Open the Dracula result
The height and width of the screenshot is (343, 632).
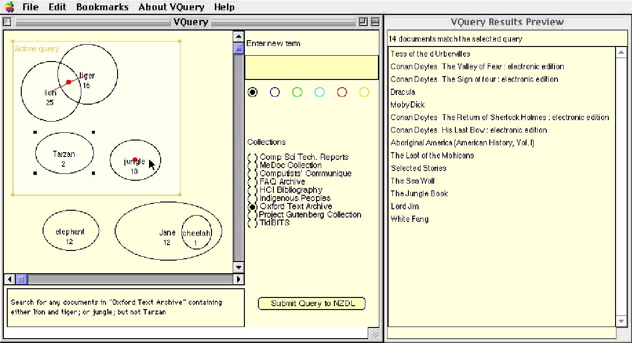coord(403,92)
